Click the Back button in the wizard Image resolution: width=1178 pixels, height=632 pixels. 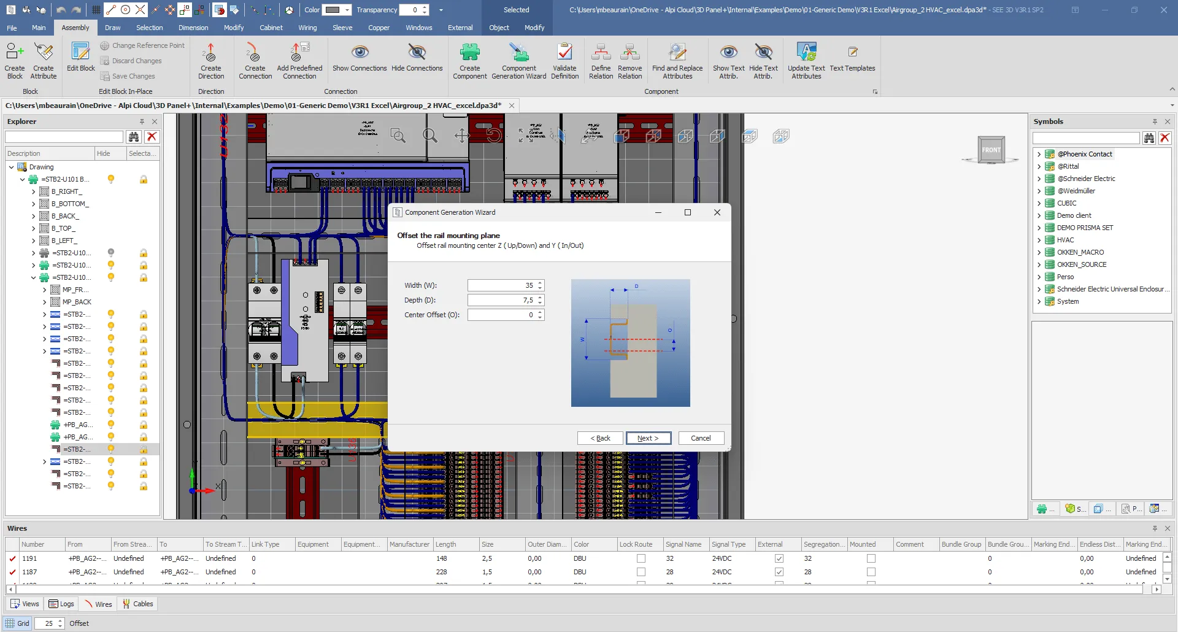coord(600,438)
